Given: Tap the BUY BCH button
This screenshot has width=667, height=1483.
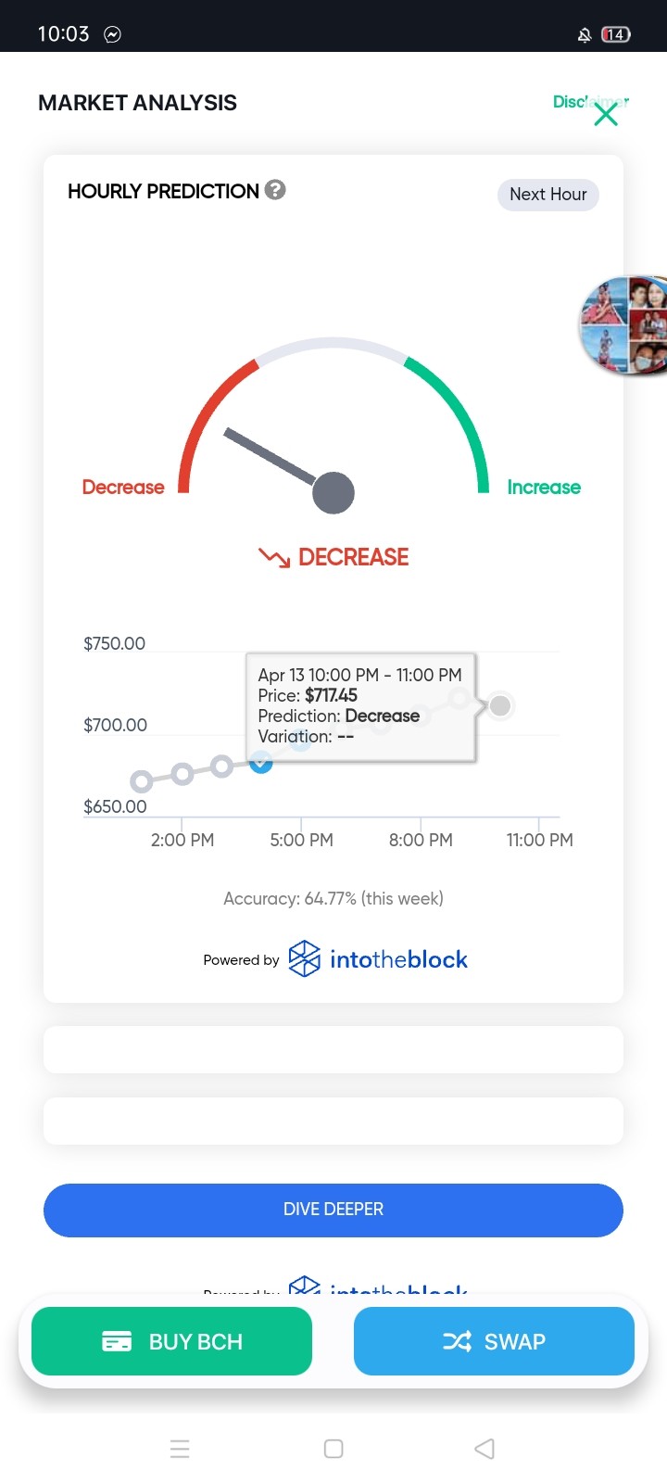Looking at the screenshot, I should (171, 1341).
